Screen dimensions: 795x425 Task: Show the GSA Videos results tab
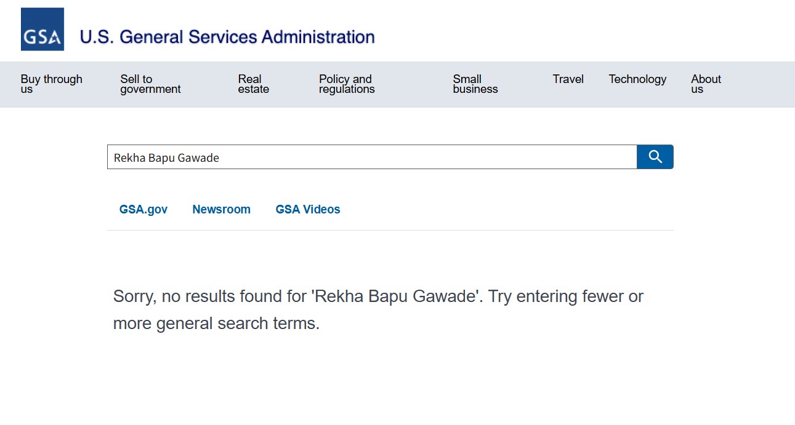[x=308, y=210]
